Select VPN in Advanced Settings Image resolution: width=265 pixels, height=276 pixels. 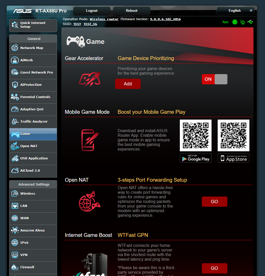pyautogui.click(x=33, y=255)
